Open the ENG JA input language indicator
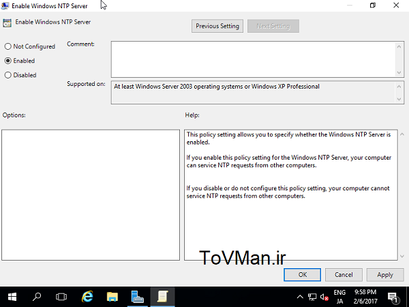409x307 pixels. pos(339,297)
